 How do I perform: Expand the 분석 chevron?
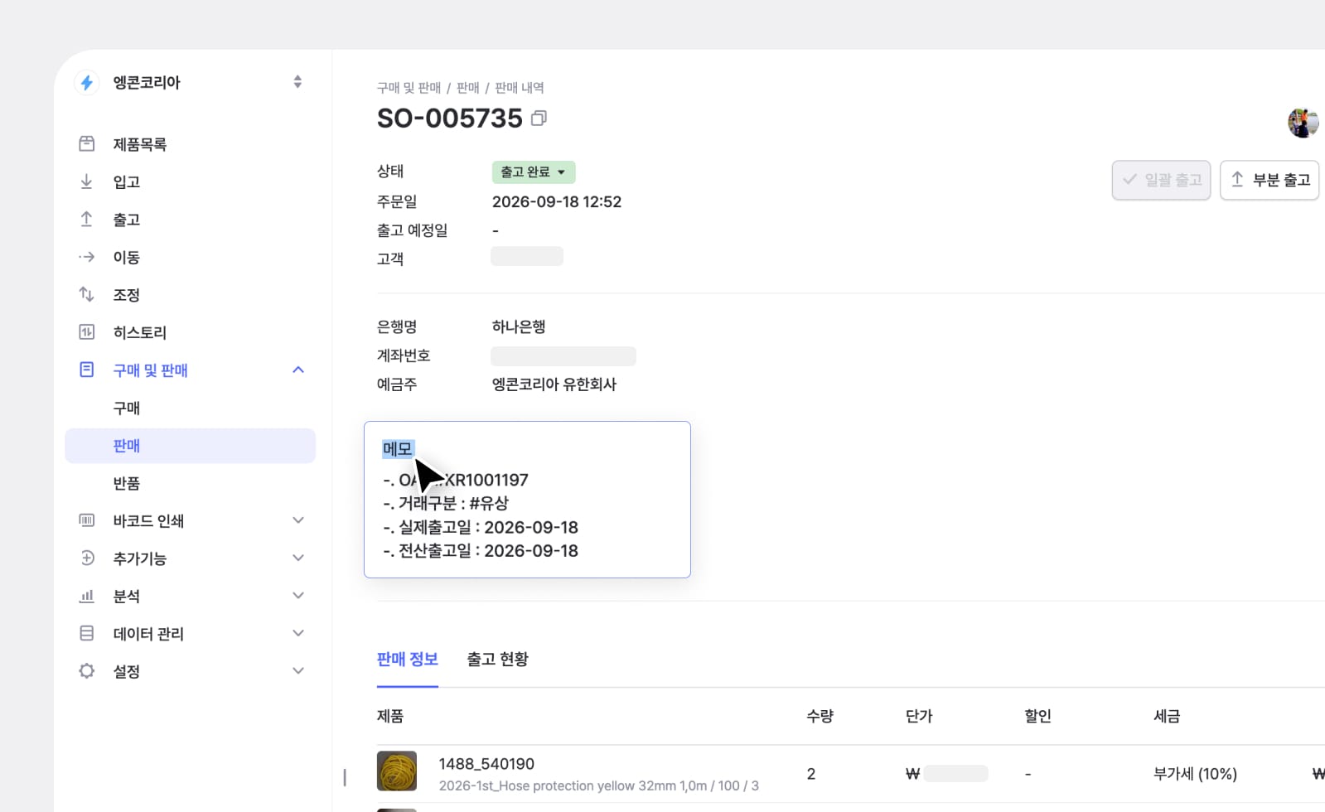click(298, 596)
